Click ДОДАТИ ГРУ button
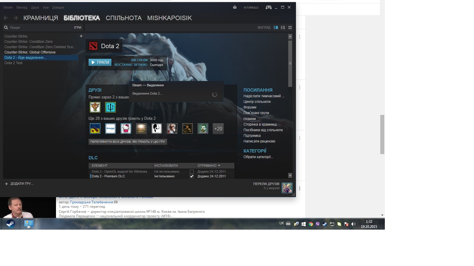 point(19,184)
